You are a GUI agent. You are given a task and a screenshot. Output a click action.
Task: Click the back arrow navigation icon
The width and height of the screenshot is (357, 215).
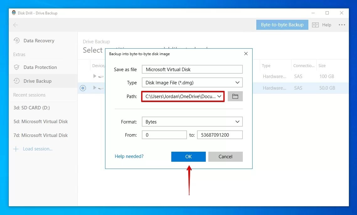tap(15, 24)
